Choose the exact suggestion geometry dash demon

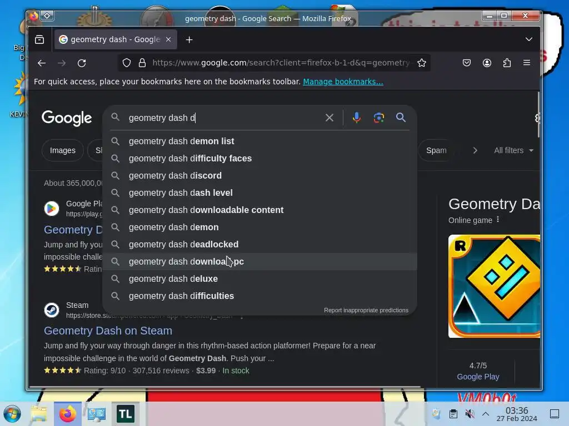coord(260,227)
